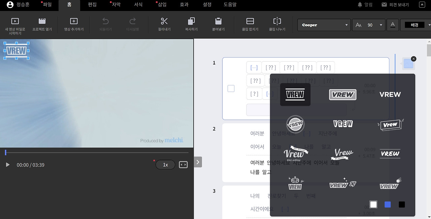Choose the blue logo color swatch
Screen dimensions: 431x219
(x=388, y=205)
